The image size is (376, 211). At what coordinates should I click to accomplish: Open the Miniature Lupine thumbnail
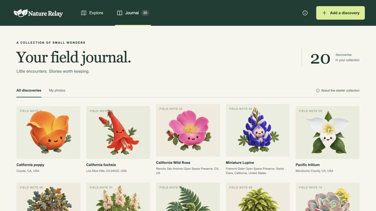click(x=258, y=130)
